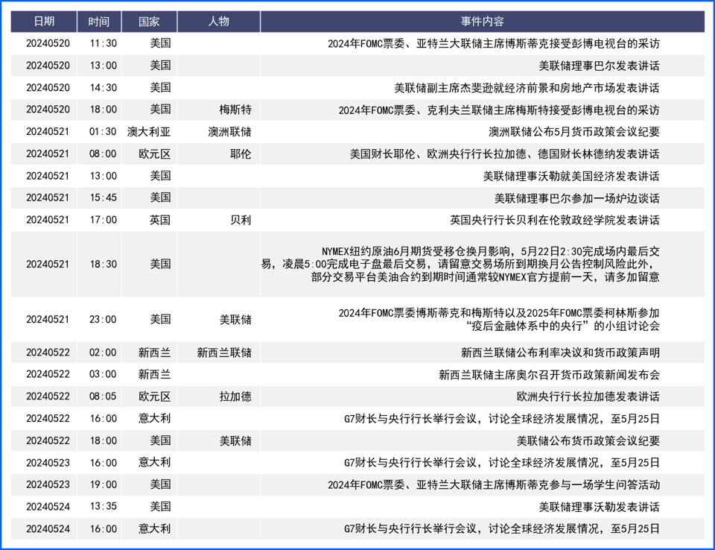Select event 美联储理事沃勒就美国经济发表讲话

coord(571,176)
